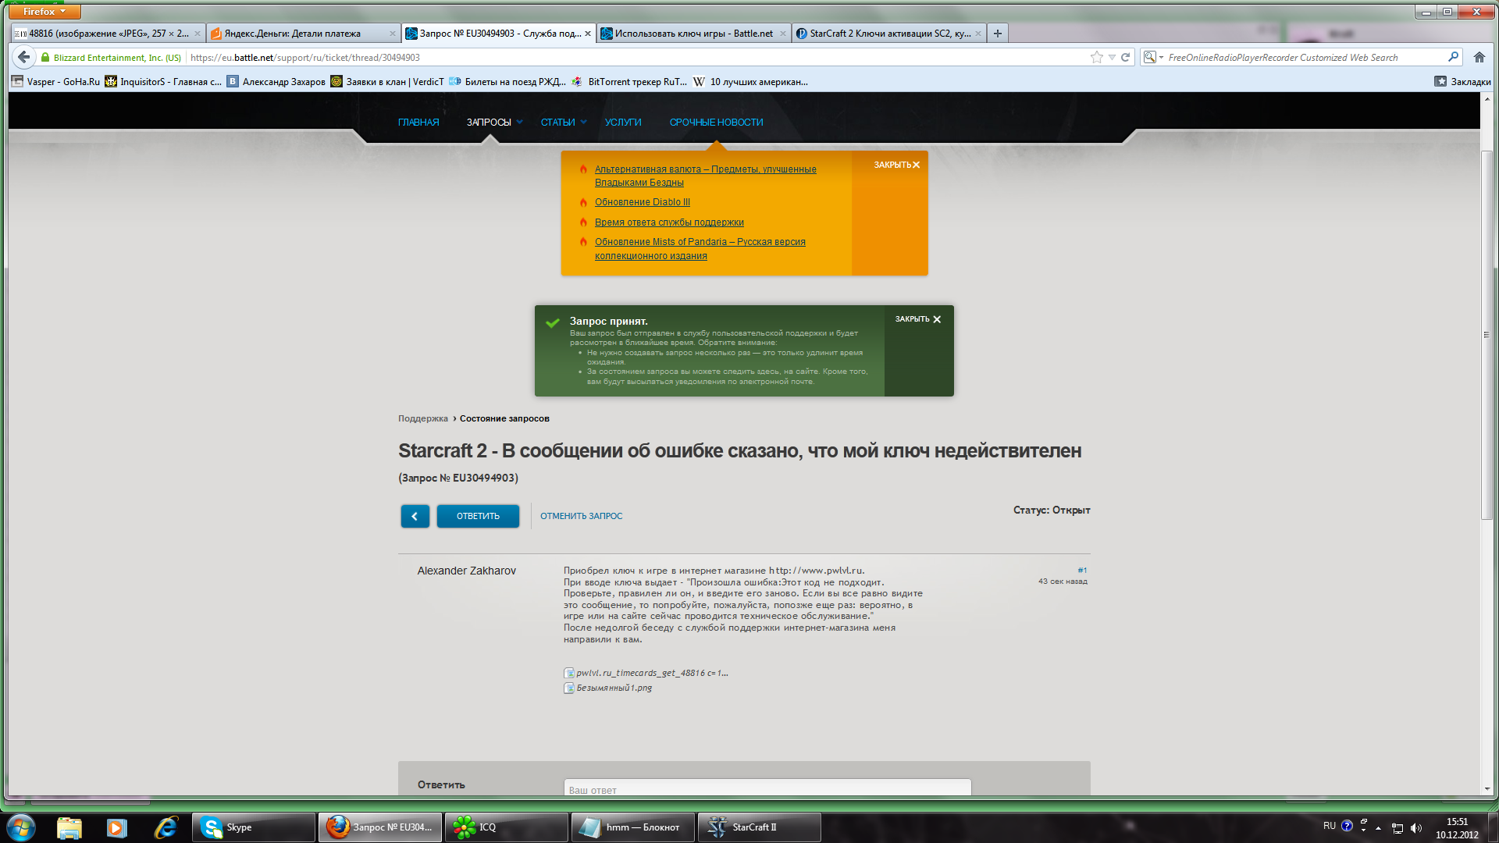Switch to the 48816 JPEG image tab

(x=108, y=34)
